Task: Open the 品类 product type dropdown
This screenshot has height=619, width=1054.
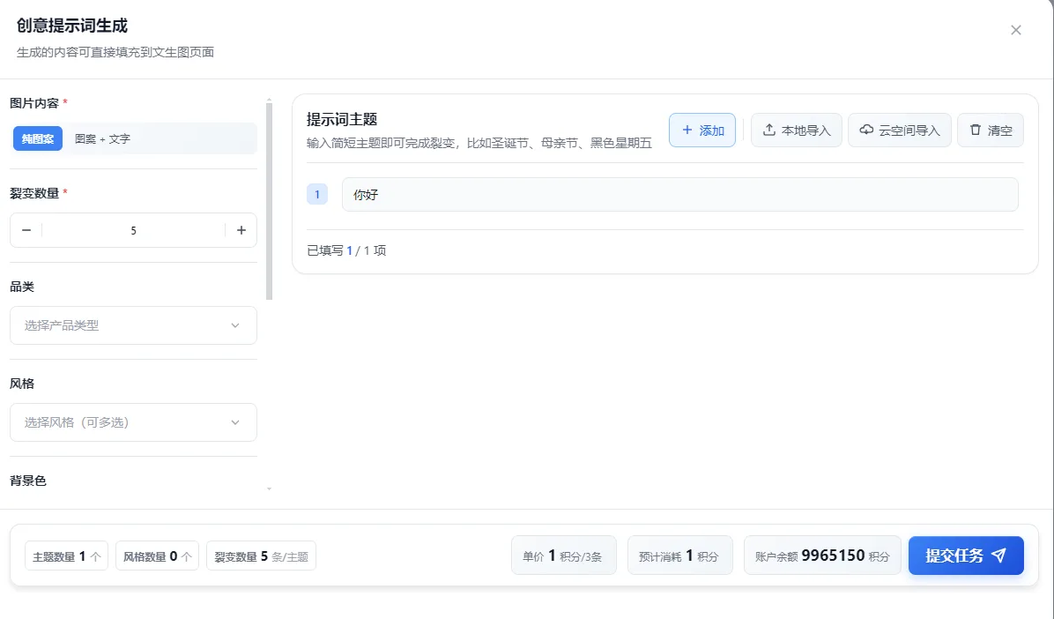Action: [133, 325]
